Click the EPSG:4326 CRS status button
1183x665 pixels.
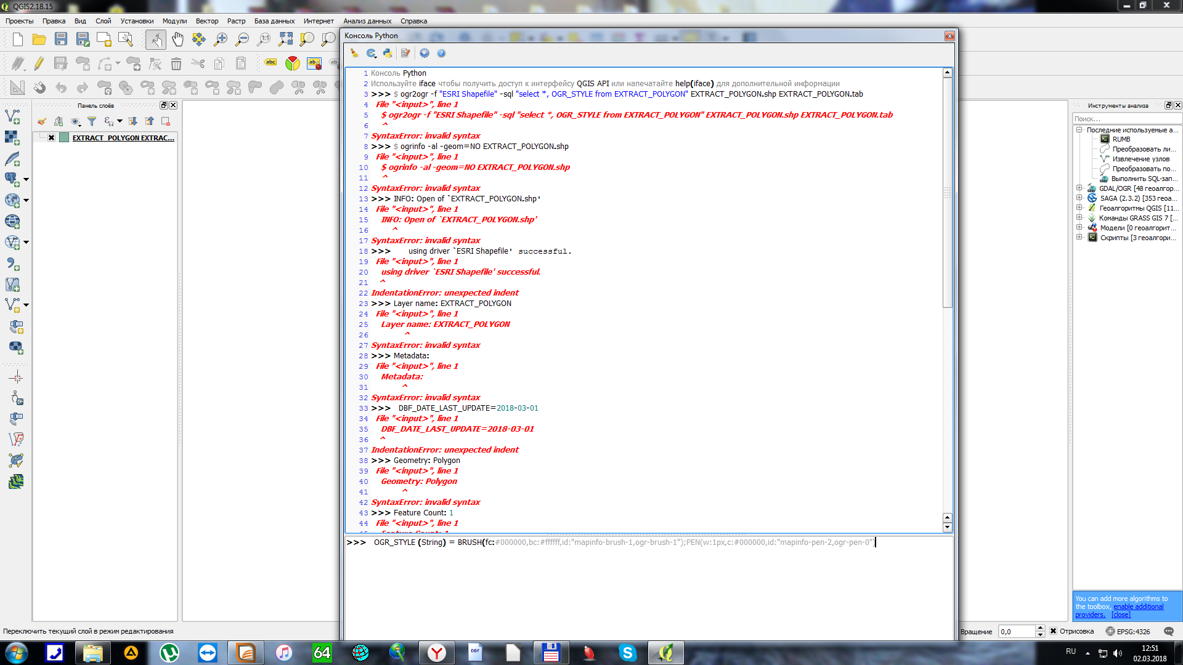[1128, 631]
